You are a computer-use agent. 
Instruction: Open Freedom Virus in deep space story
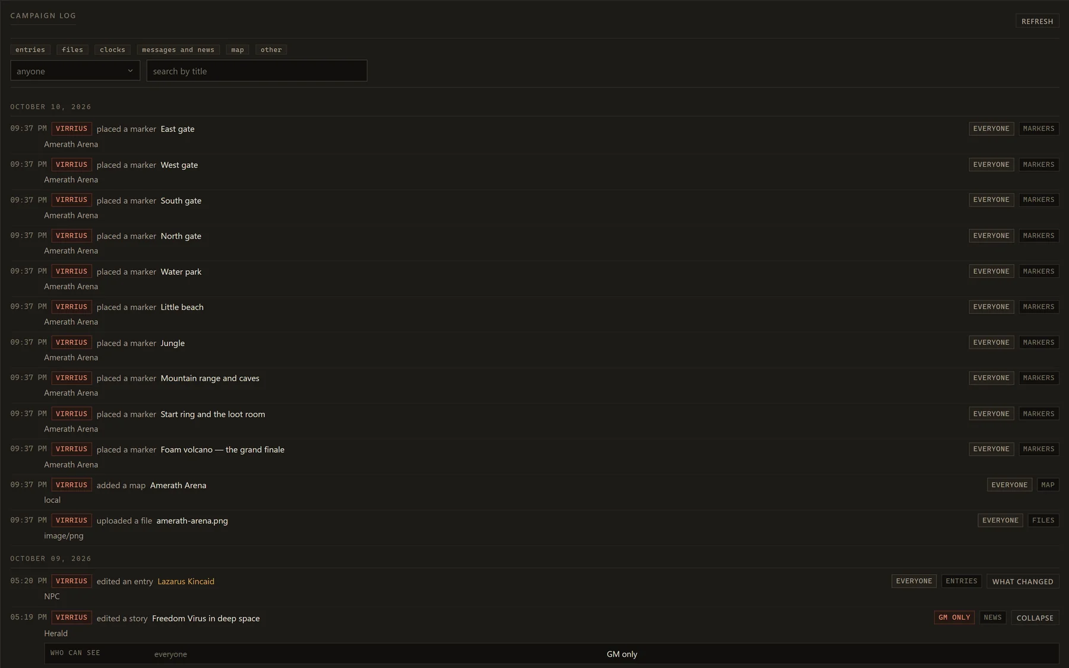(206, 619)
